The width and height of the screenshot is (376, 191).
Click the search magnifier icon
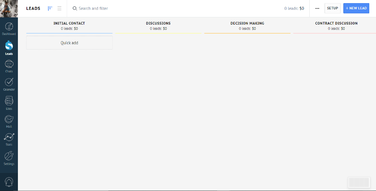click(x=75, y=8)
